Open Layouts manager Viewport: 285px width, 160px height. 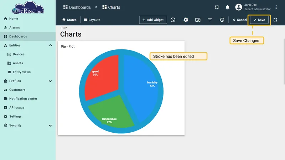coord(92,20)
